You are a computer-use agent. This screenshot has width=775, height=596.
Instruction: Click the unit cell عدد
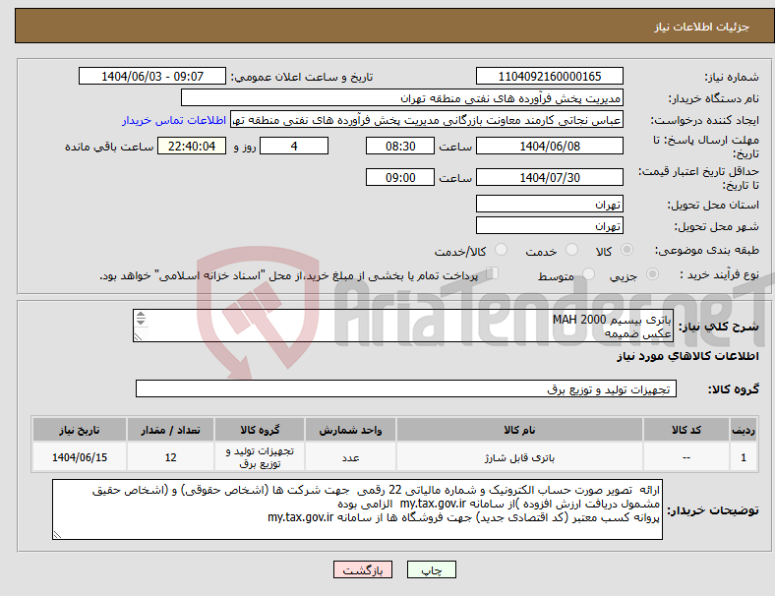(x=350, y=457)
